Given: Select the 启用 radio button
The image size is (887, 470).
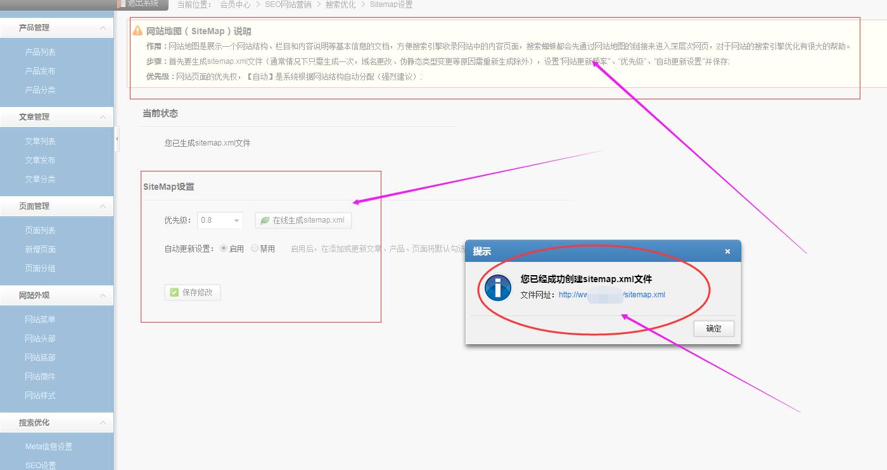Looking at the screenshot, I should pyautogui.click(x=224, y=249).
